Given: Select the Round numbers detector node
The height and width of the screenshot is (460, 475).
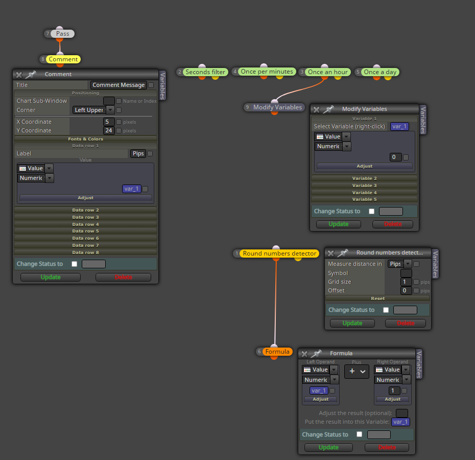Looking at the screenshot, I should click(x=279, y=254).
